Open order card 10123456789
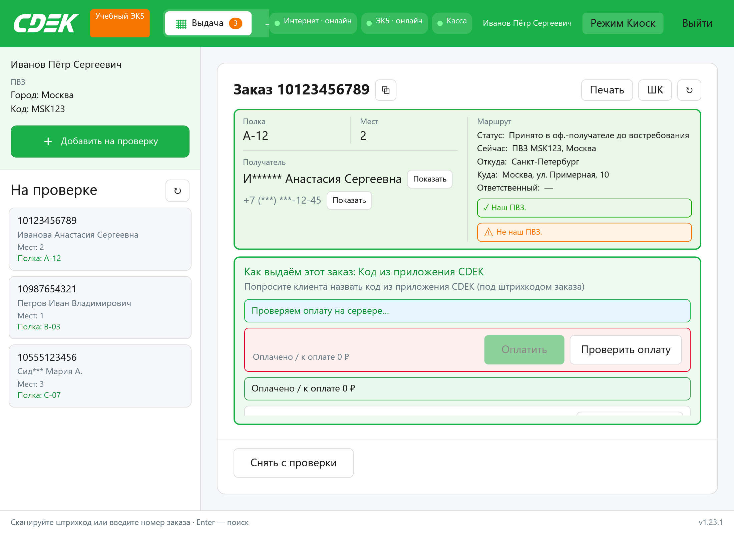The image size is (734, 534). coord(100,239)
